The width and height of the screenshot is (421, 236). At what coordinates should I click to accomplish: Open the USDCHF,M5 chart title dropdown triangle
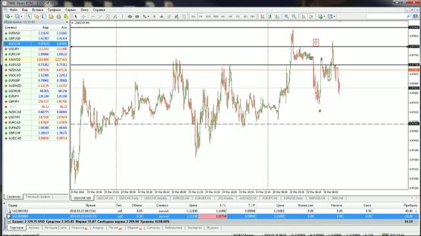72,23
